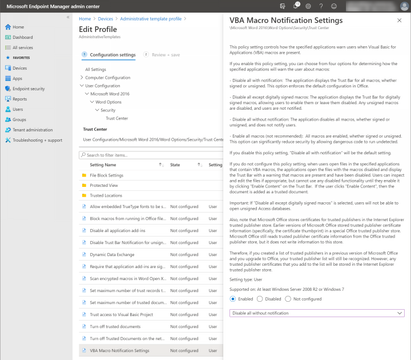The width and height of the screenshot is (411, 360).
Task: Open the help question mark icon
Action: tap(321, 6)
